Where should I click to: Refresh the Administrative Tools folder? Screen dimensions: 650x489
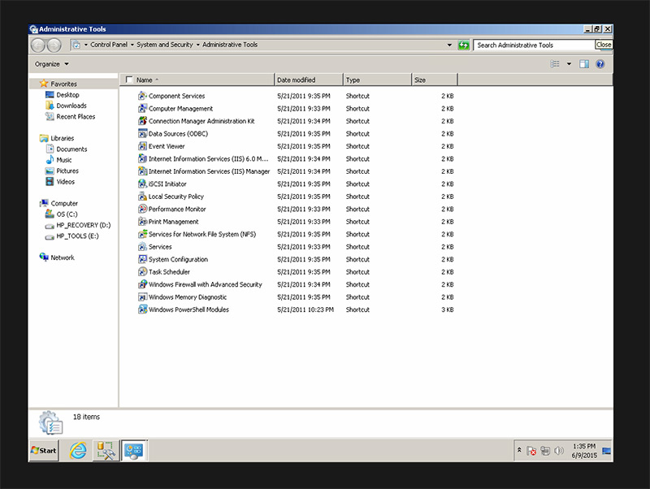click(463, 45)
